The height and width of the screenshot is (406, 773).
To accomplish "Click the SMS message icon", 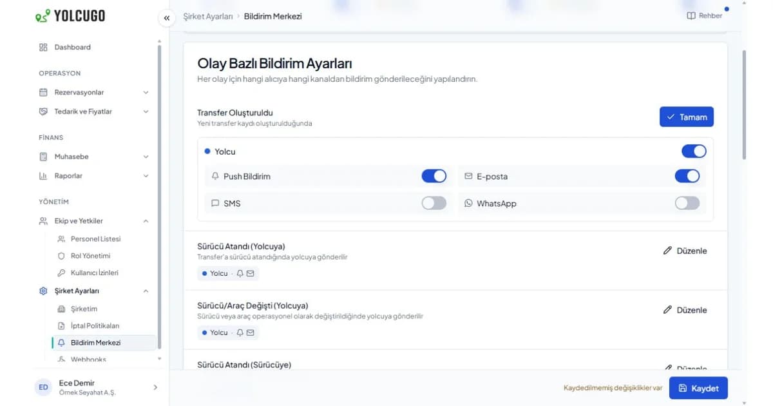I will 215,203.
